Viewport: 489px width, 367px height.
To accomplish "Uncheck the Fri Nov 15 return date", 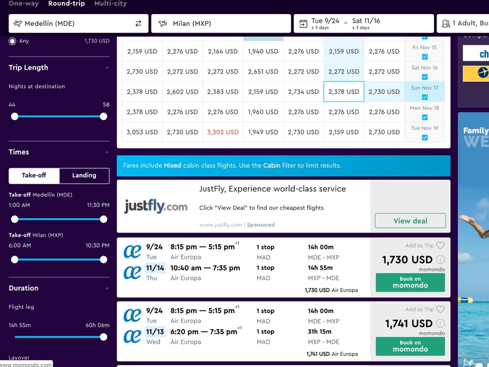I will pyautogui.click(x=424, y=57).
